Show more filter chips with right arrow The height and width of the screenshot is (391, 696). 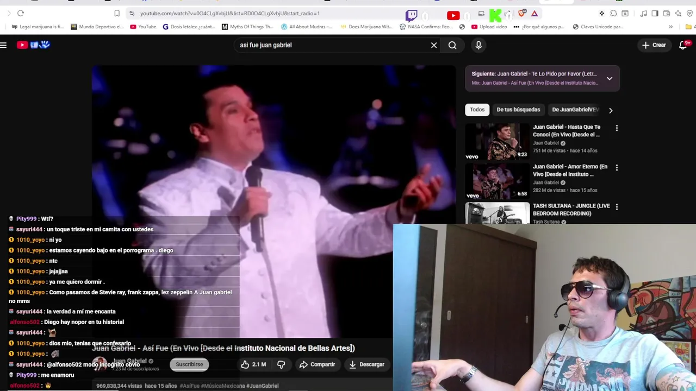611,110
